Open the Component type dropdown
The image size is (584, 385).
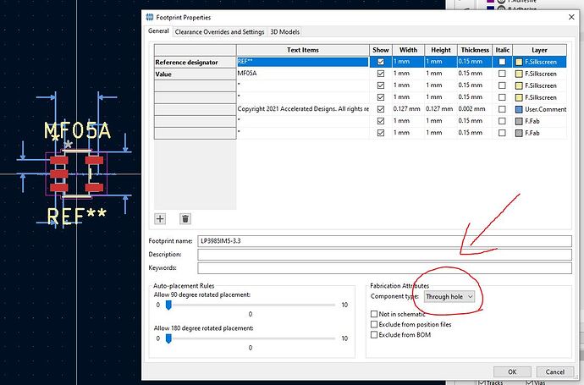449,296
